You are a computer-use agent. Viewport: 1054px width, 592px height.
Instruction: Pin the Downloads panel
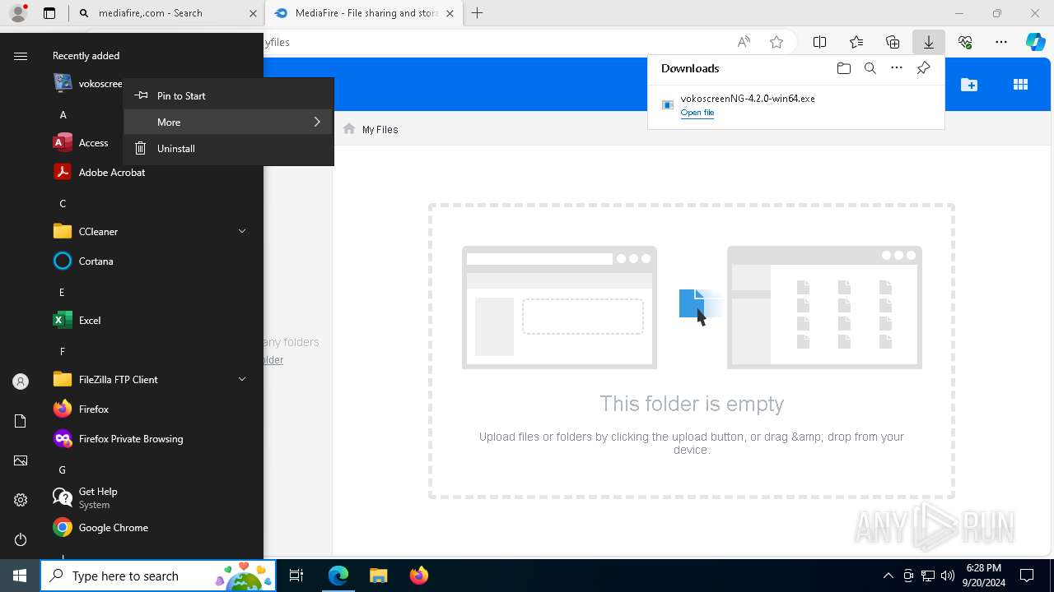point(923,68)
